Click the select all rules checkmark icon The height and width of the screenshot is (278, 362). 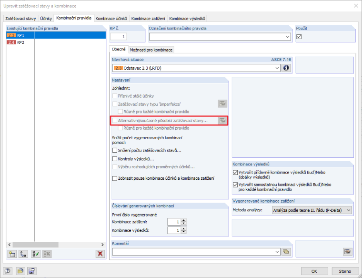pos(36,254)
